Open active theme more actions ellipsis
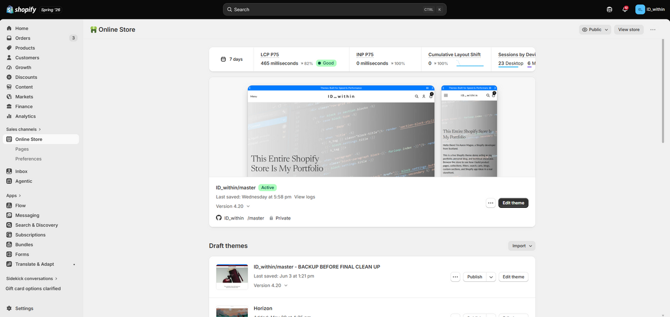670x317 pixels. click(x=490, y=203)
